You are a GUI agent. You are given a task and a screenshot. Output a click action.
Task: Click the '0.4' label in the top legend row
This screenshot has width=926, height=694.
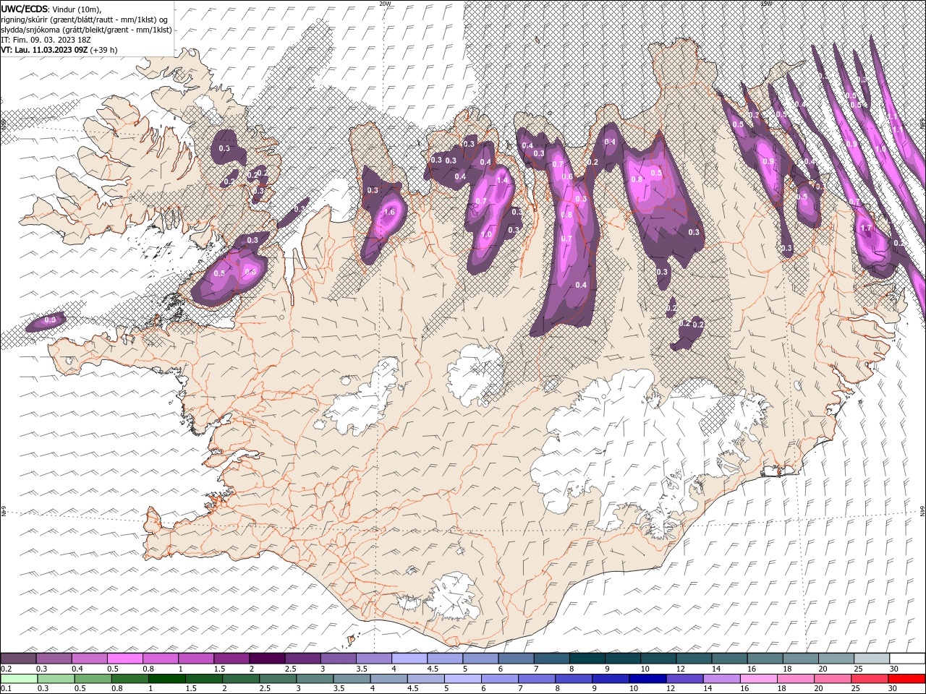(77, 669)
